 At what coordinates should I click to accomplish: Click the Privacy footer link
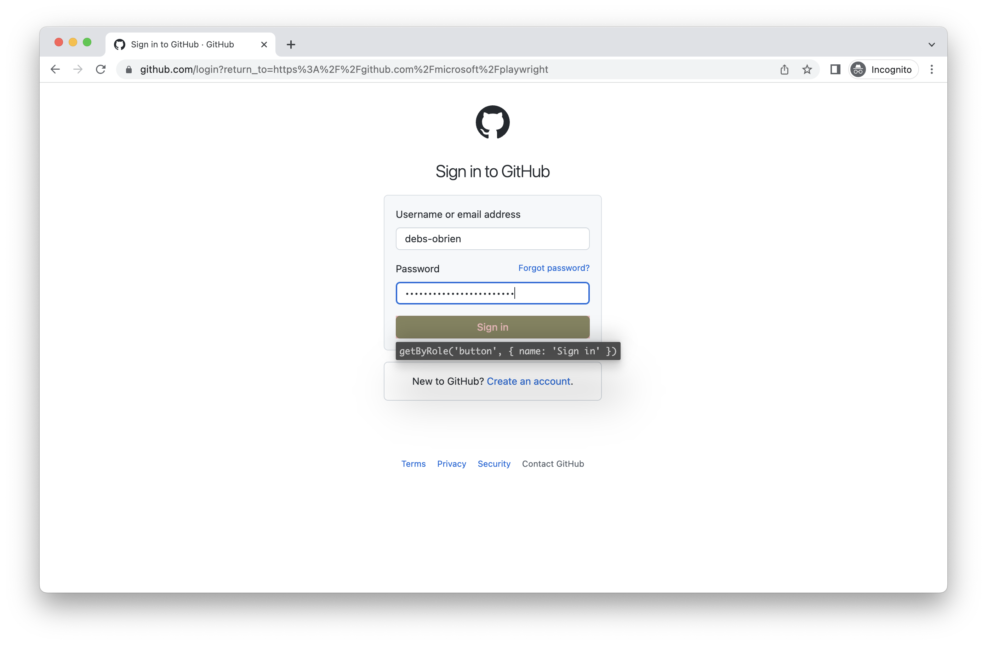point(452,464)
